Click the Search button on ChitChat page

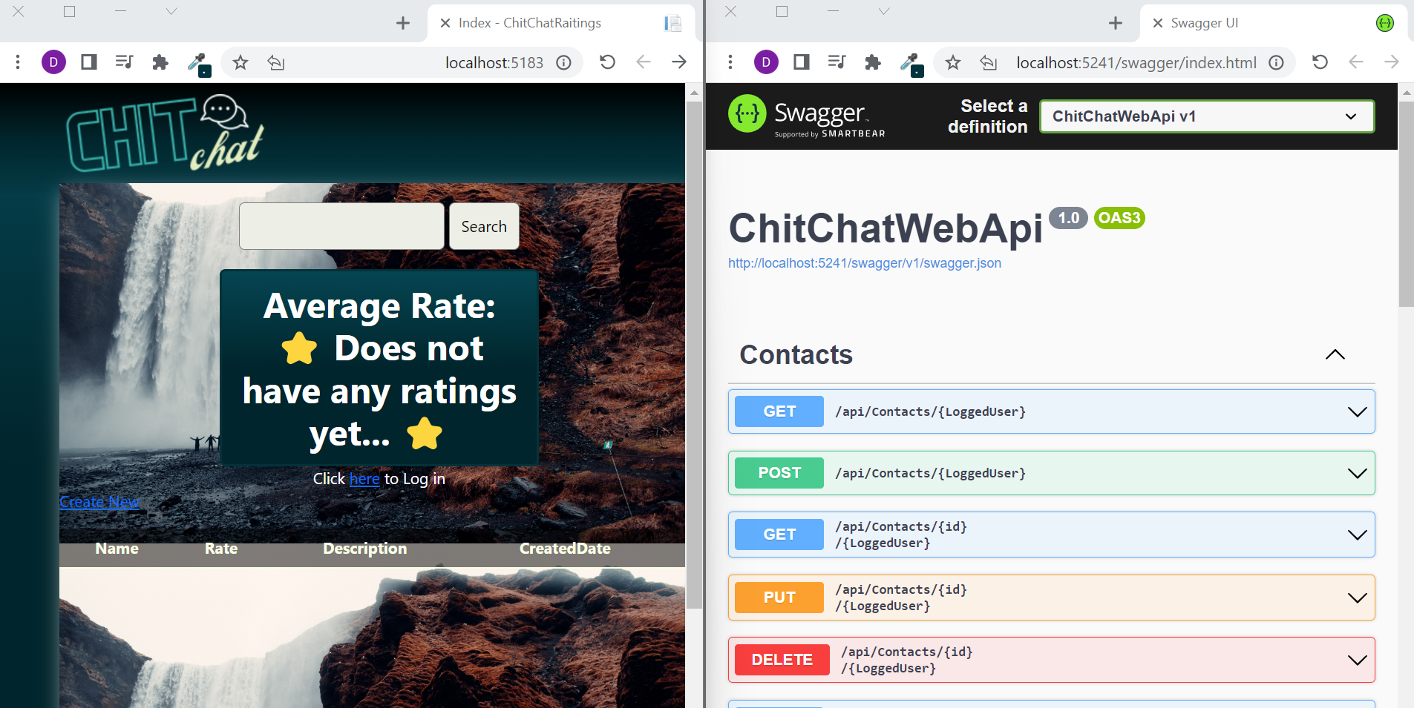[484, 226]
